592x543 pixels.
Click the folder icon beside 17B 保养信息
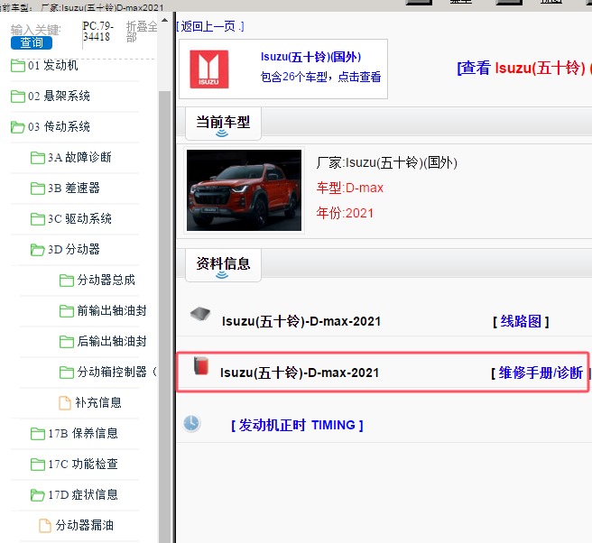click(x=37, y=434)
